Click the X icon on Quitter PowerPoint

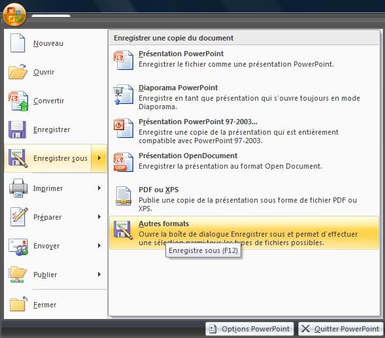tap(305, 329)
